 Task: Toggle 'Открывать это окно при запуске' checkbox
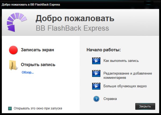tap(10, 109)
